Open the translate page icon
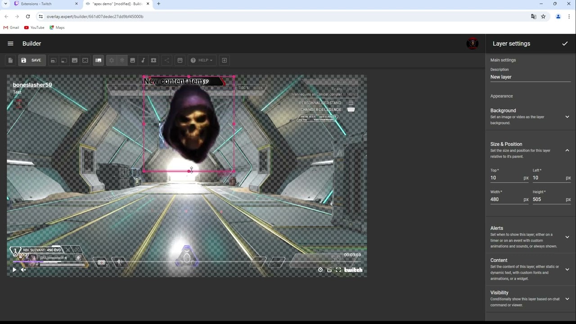Screen dimensions: 576x324 point(533,17)
